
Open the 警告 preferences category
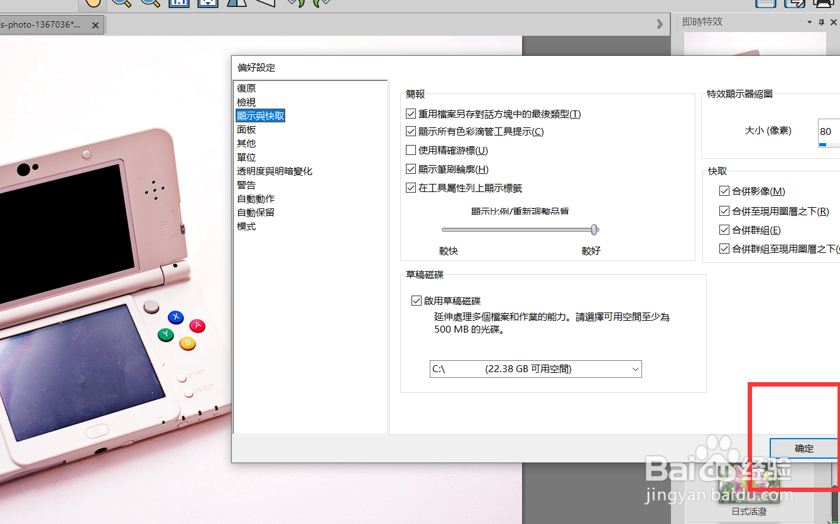[x=246, y=184]
